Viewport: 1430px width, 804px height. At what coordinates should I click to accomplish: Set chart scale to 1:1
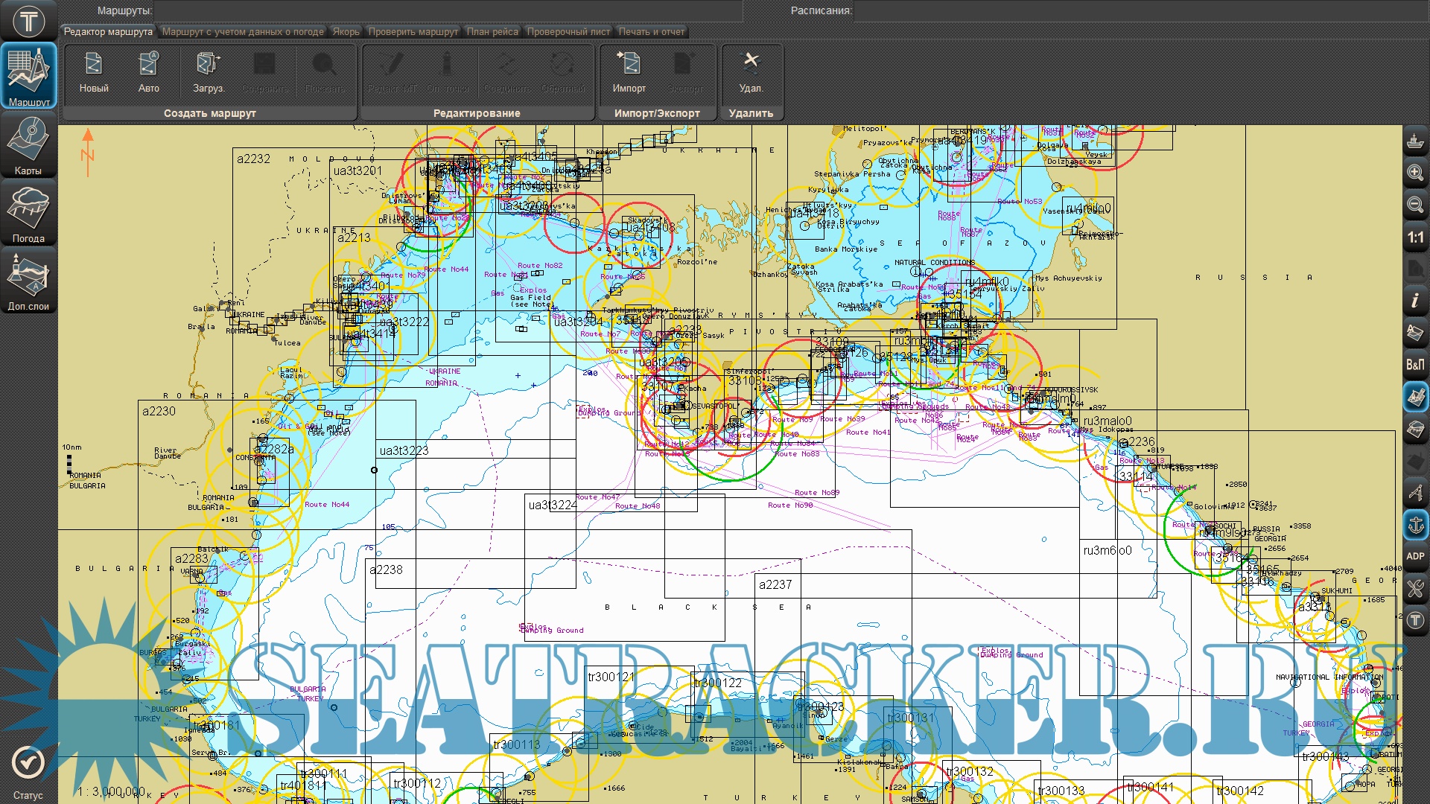tap(1415, 237)
